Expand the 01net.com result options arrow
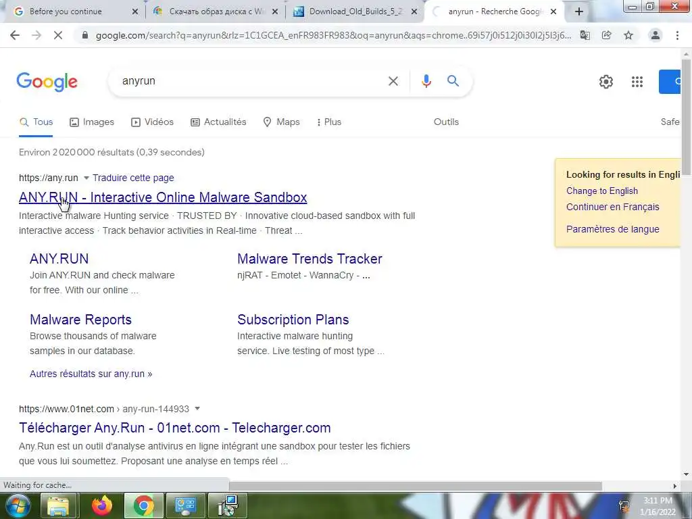This screenshot has height=519, width=692. [x=197, y=409]
